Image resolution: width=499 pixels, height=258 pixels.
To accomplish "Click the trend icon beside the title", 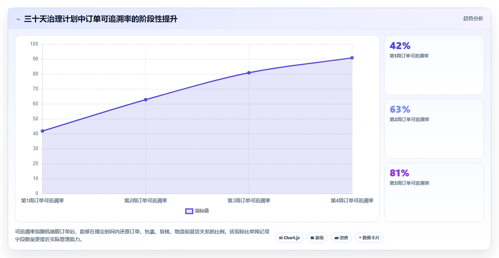I will point(18,19).
